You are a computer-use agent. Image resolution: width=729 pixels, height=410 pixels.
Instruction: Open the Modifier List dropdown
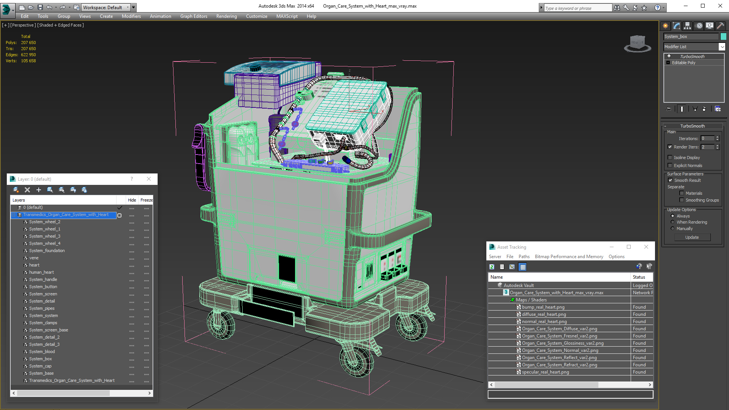721,47
